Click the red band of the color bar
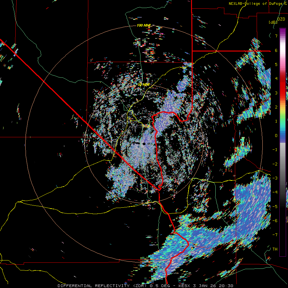 tap(283, 86)
